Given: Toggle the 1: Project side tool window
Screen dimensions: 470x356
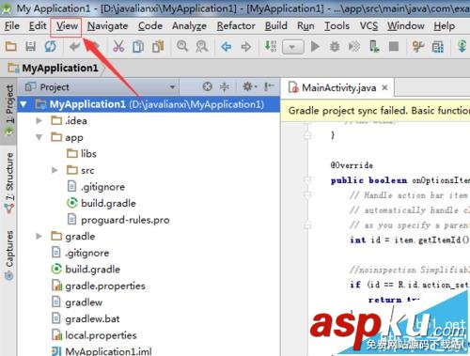Looking at the screenshot, I should (9, 110).
